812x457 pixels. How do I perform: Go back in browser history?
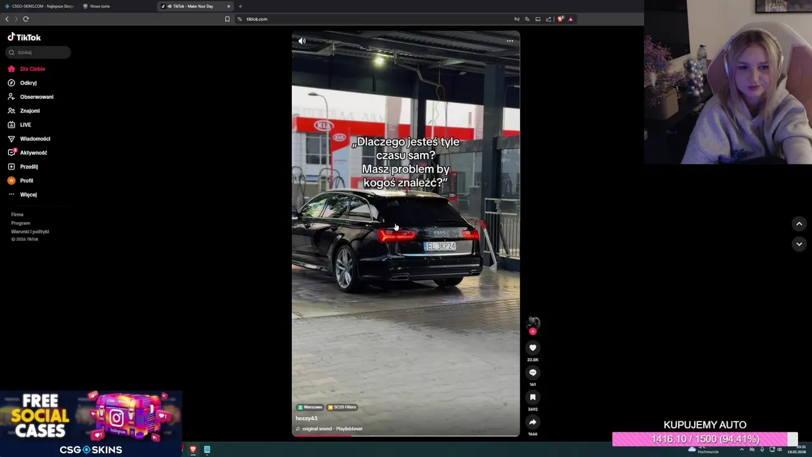pos(7,19)
